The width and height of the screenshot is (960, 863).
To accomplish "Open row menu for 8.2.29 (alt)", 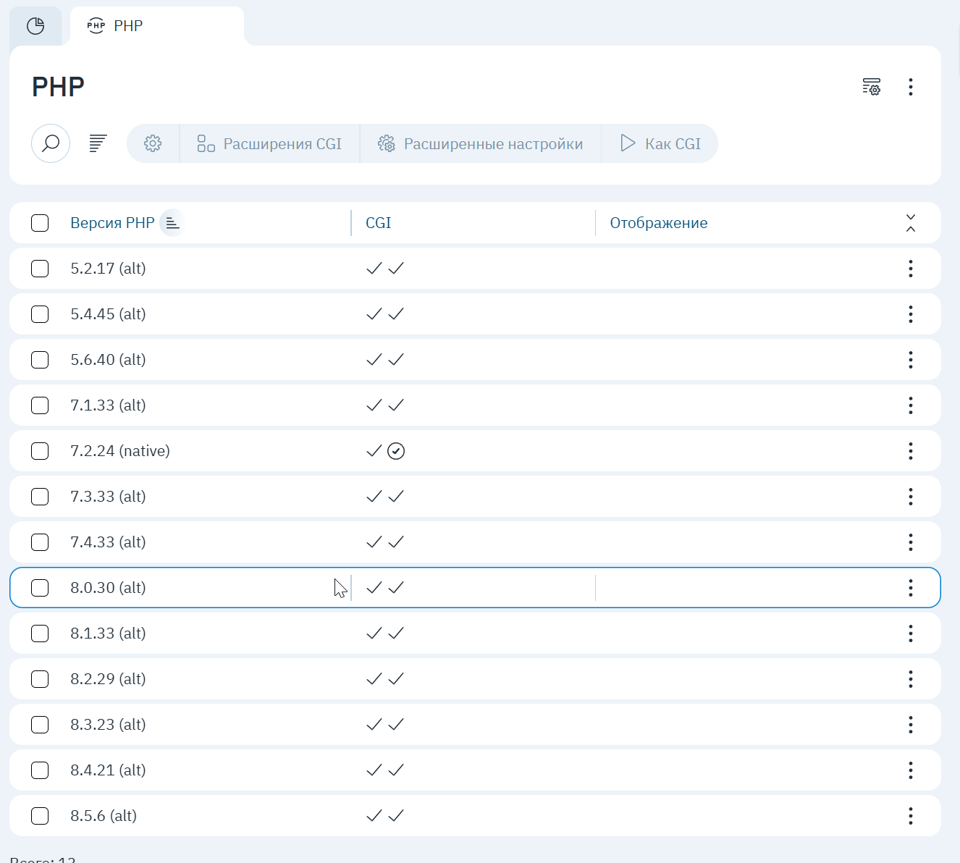I will click(911, 679).
